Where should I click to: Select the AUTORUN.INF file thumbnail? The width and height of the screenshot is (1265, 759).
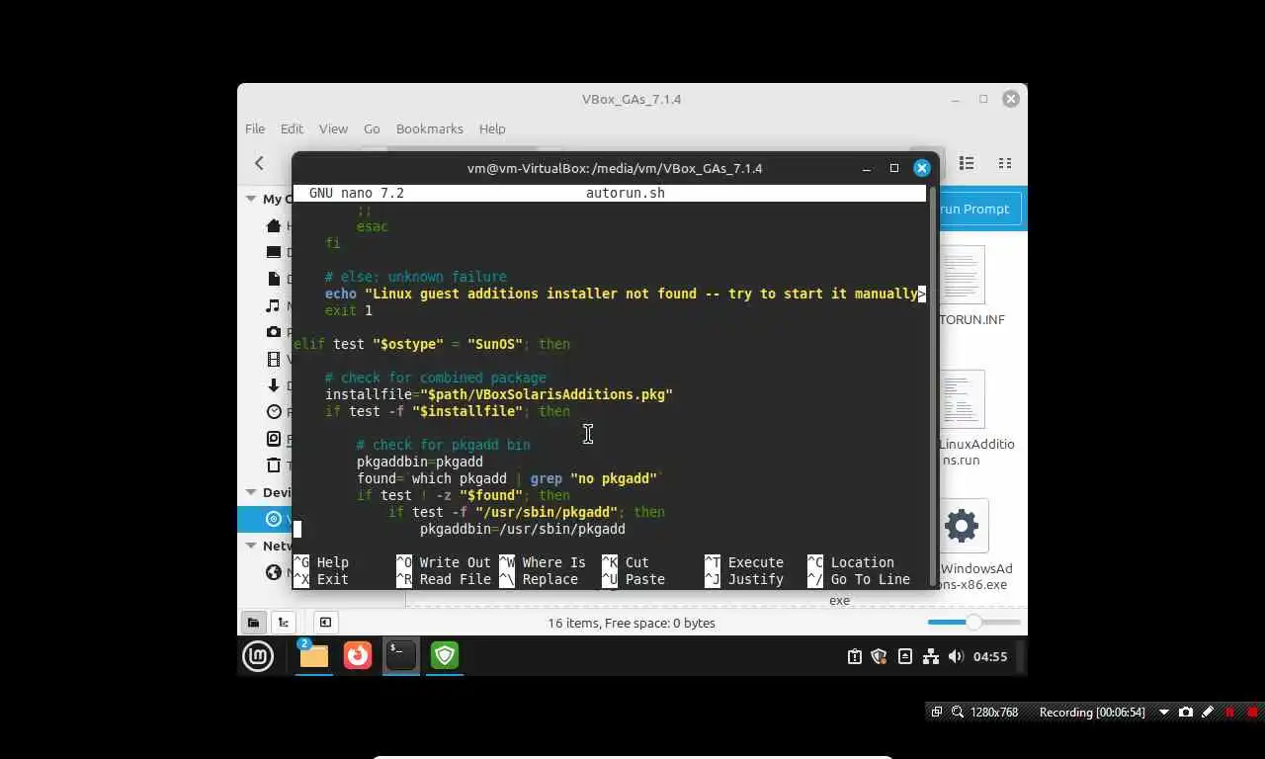tap(962, 275)
